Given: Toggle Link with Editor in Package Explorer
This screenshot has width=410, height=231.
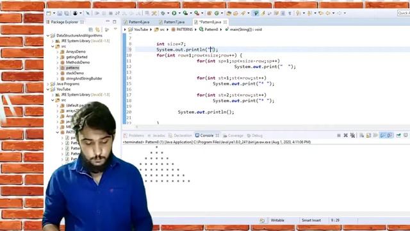Looking at the screenshot, I should (x=97, y=30).
